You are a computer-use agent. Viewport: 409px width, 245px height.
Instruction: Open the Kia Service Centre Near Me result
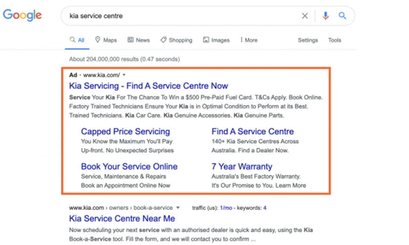point(122,218)
